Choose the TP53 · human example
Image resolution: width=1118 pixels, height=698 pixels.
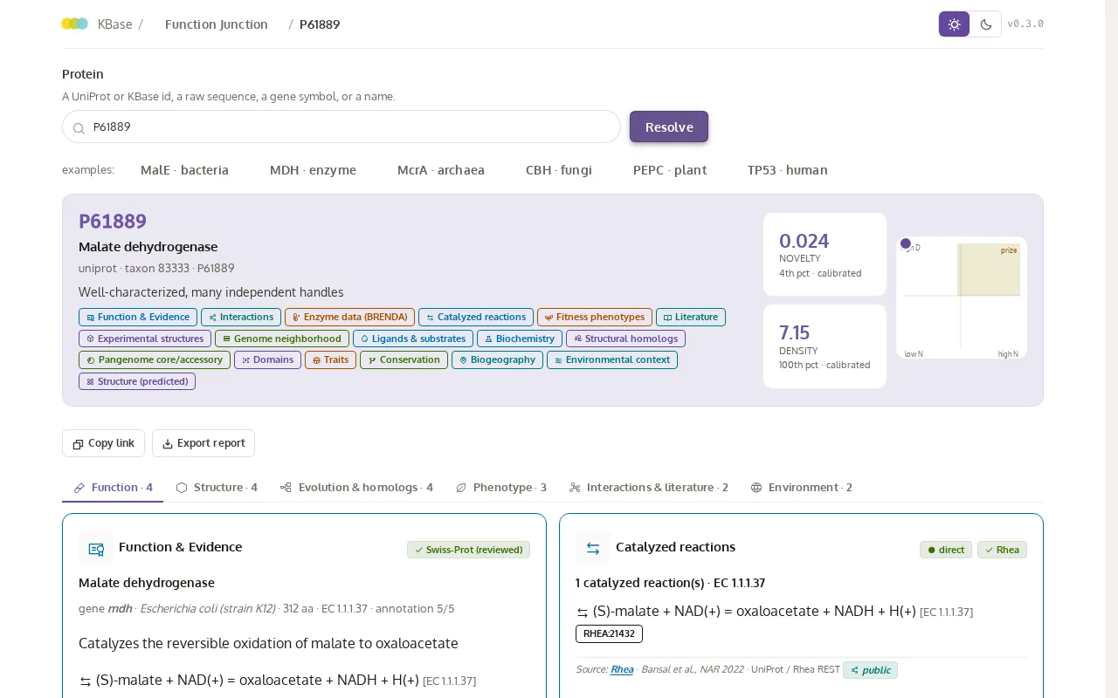(x=788, y=170)
